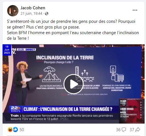
Task: View the 37 shares count
Action: click(x=132, y=130)
